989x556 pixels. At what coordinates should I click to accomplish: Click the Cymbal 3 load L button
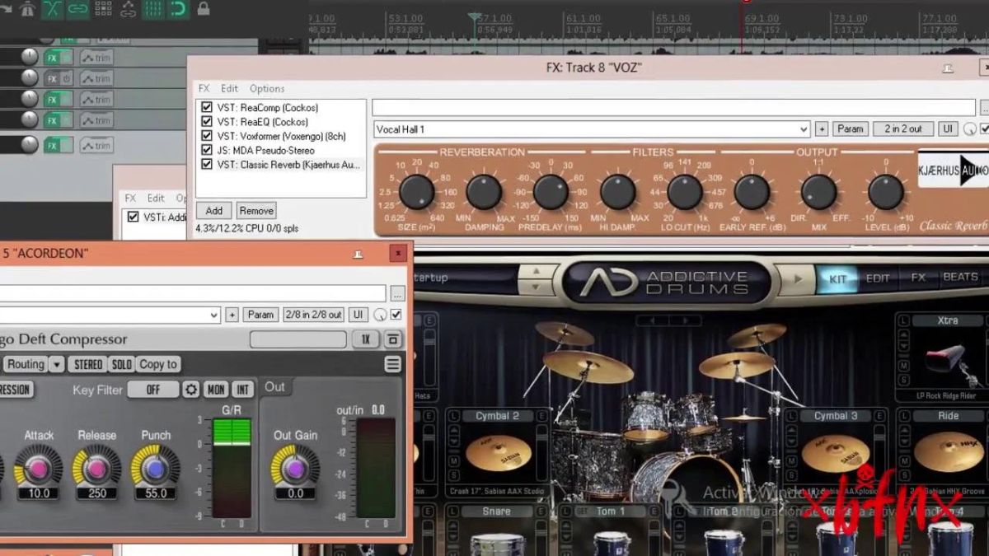coord(791,416)
